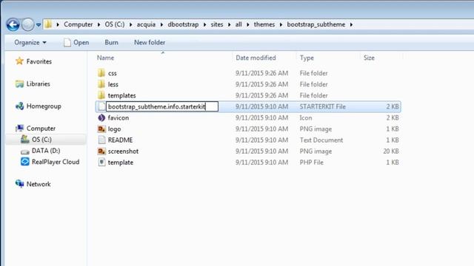Click the Network icon in sidebar
Viewport: 474px width, 266px height.
20,184
